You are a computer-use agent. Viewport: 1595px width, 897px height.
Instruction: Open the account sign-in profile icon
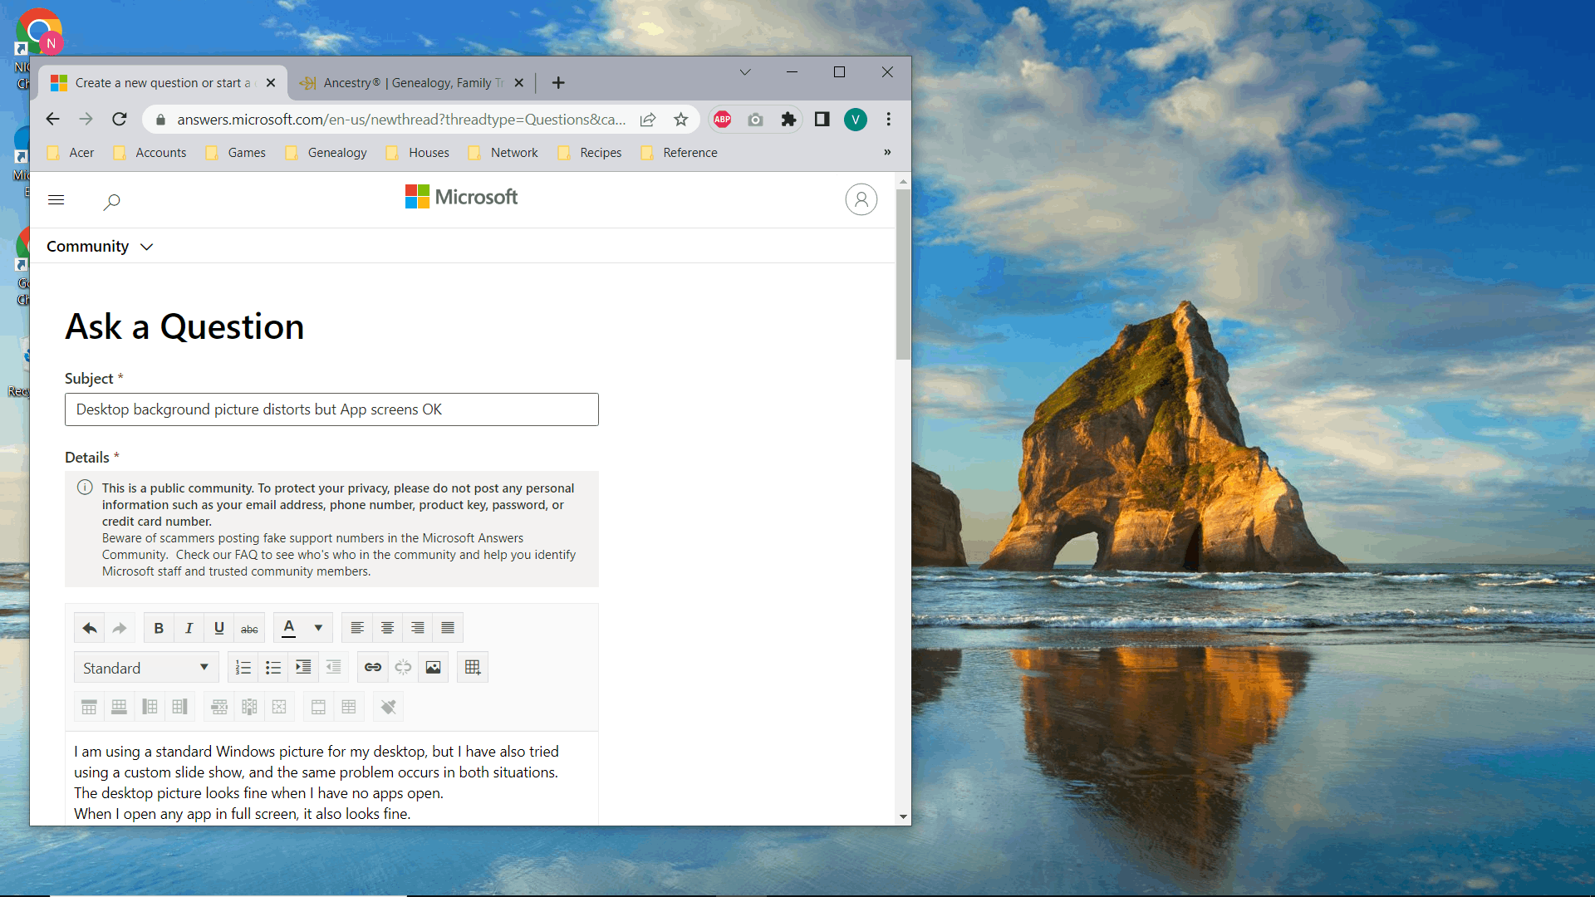[x=861, y=199]
